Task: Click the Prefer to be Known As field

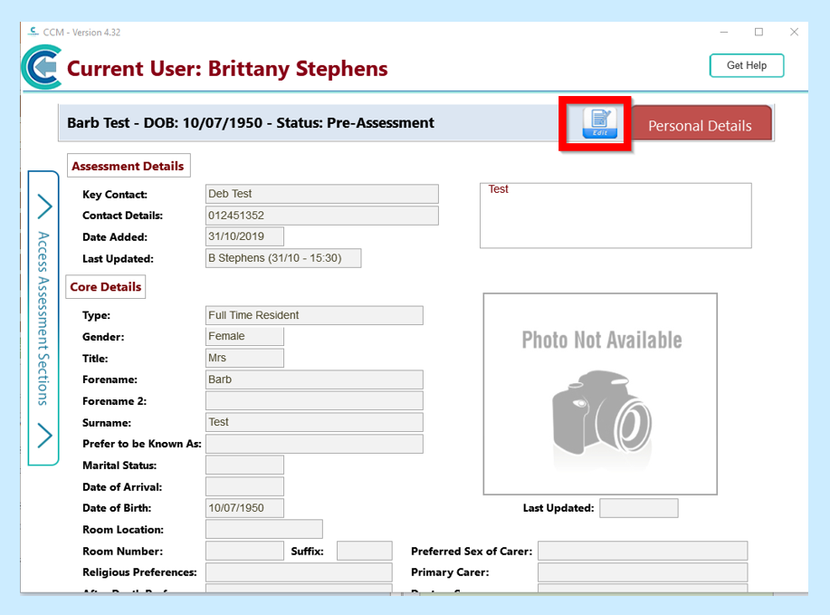Action: click(x=314, y=444)
